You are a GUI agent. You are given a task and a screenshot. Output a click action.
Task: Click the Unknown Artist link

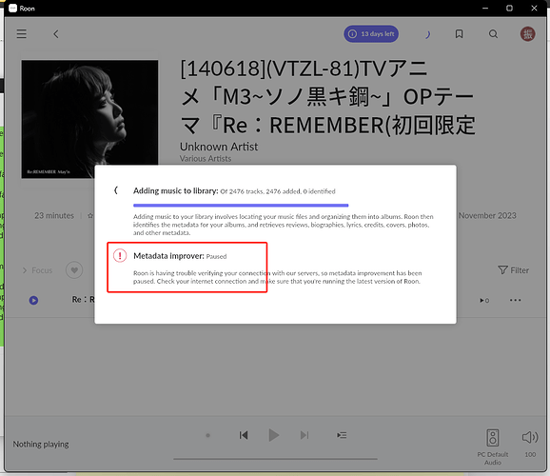(219, 147)
